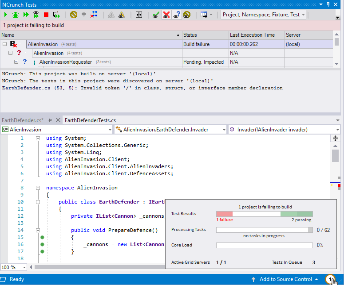Click the ignore tests circle-slash icon
The image size is (344, 285).
[74, 15]
